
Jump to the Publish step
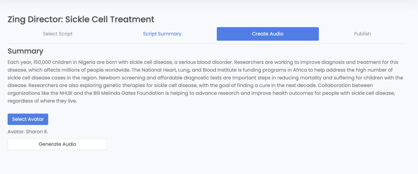click(x=362, y=34)
